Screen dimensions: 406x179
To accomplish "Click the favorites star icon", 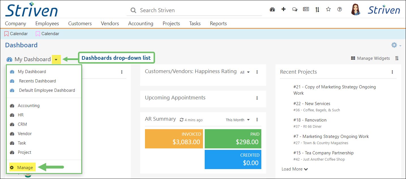I will [x=328, y=9].
